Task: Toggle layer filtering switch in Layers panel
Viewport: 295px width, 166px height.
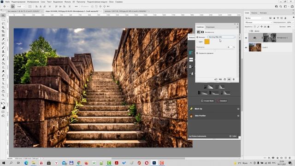Action: click(x=293, y=18)
